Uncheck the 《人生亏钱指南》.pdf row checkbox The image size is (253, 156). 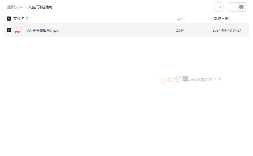pyautogui.click(x=9, y=30)
